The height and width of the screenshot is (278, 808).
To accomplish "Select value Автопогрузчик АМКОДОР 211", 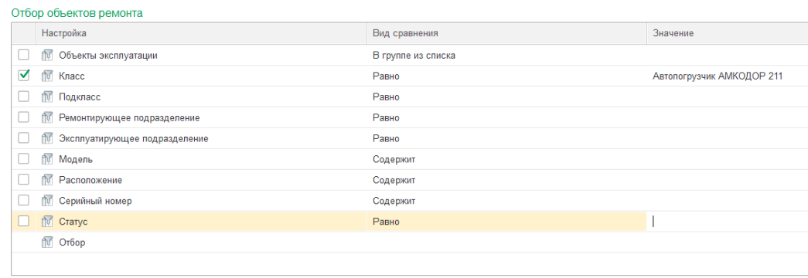I will pyautogui.click(x=718, y=76).
